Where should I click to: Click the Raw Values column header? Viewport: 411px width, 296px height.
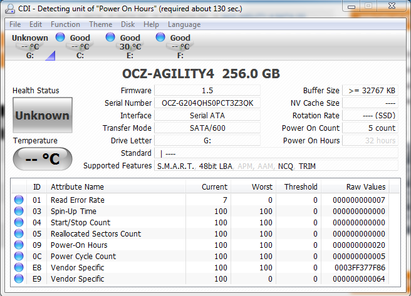tap(366, 186)
